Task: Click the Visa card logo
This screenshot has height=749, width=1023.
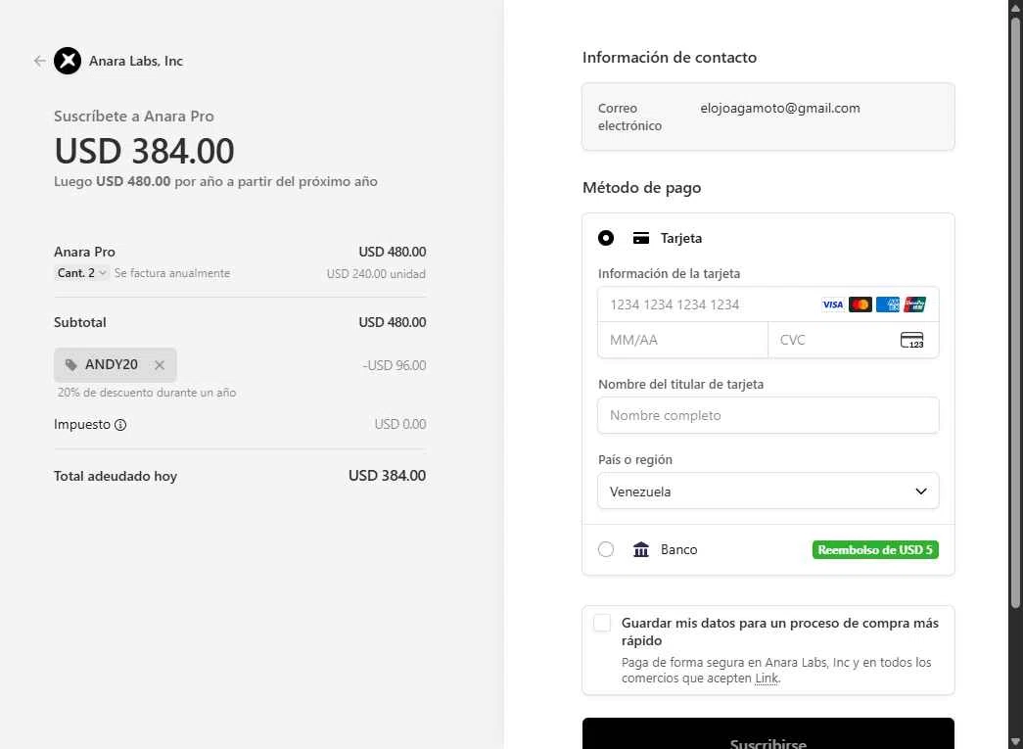Action: tap(832, 304)
